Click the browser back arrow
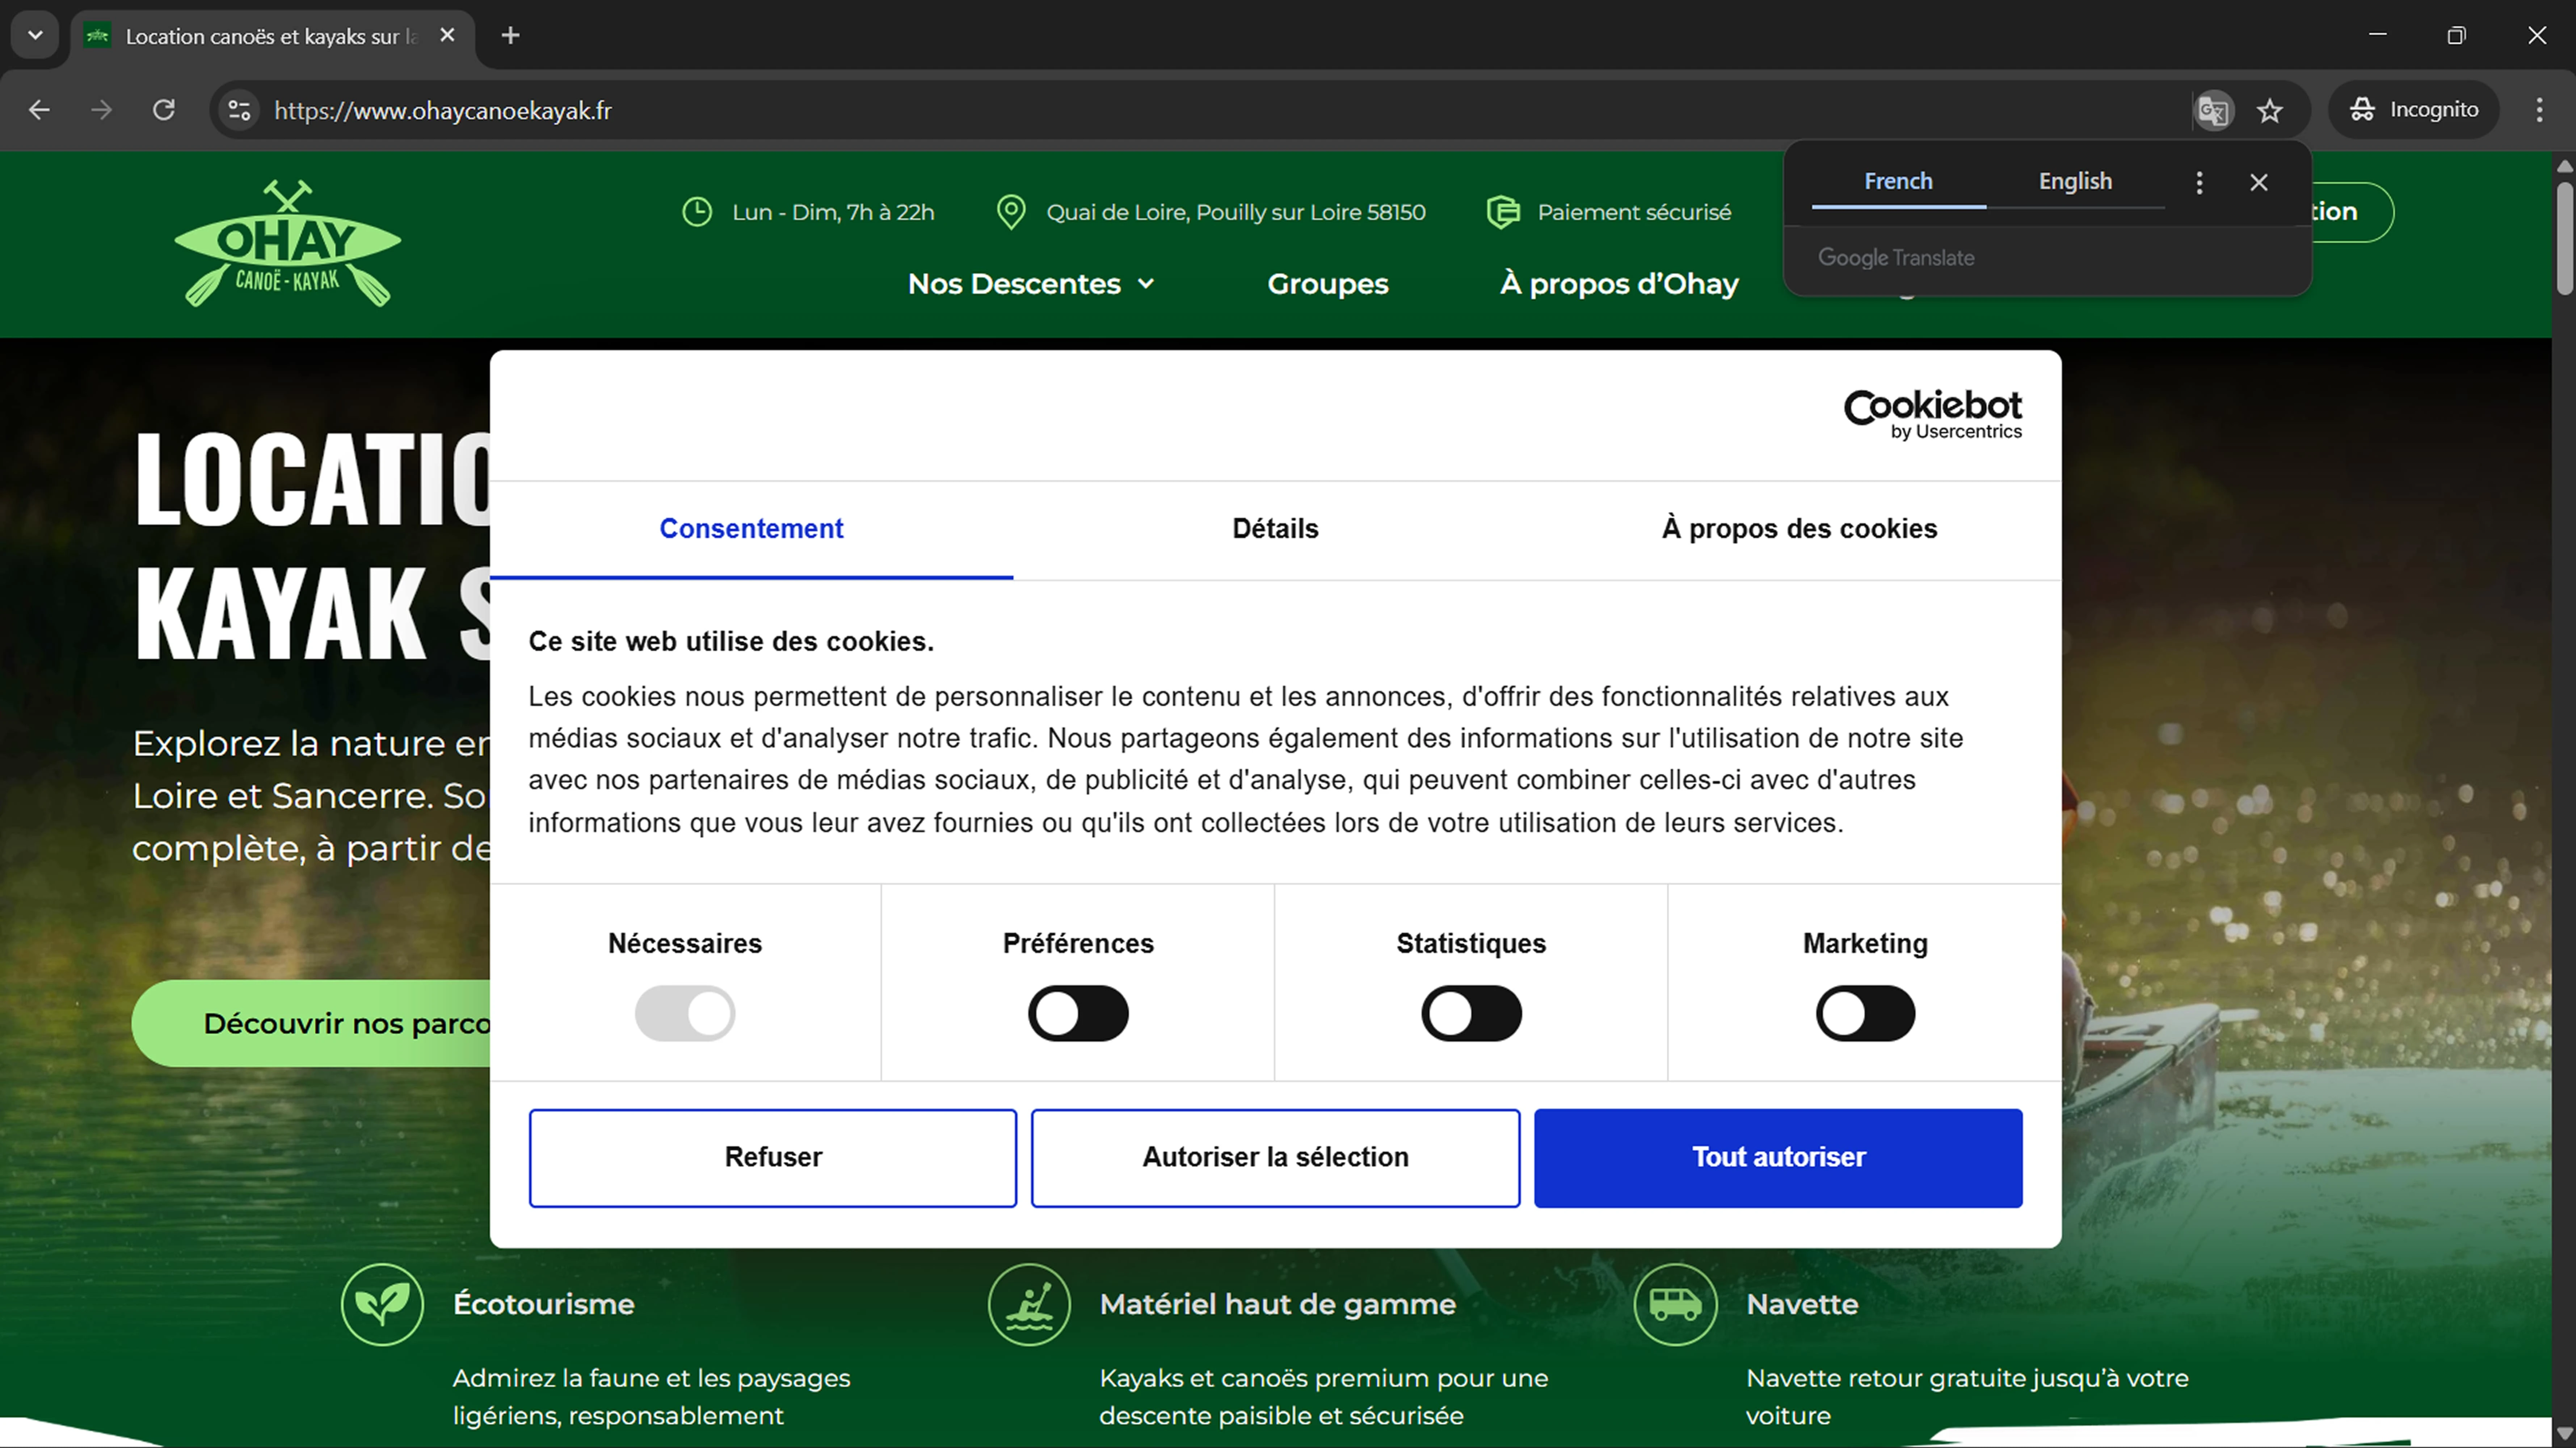The image size is (2576, 1448). pyautogui.click(x=39, y=110)
